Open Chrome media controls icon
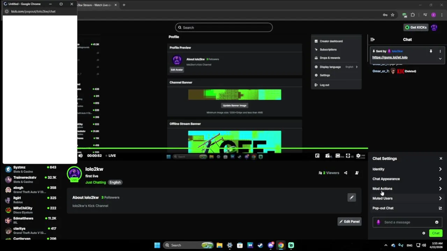This screenshot has width=447, height=251. click(425, 15)
